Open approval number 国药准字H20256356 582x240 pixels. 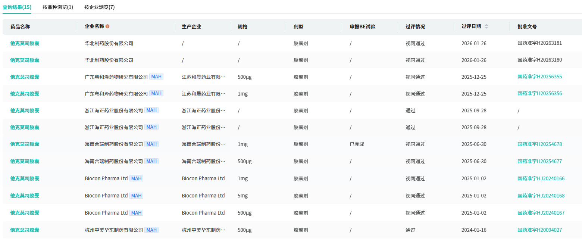click(x=539, y=94)
